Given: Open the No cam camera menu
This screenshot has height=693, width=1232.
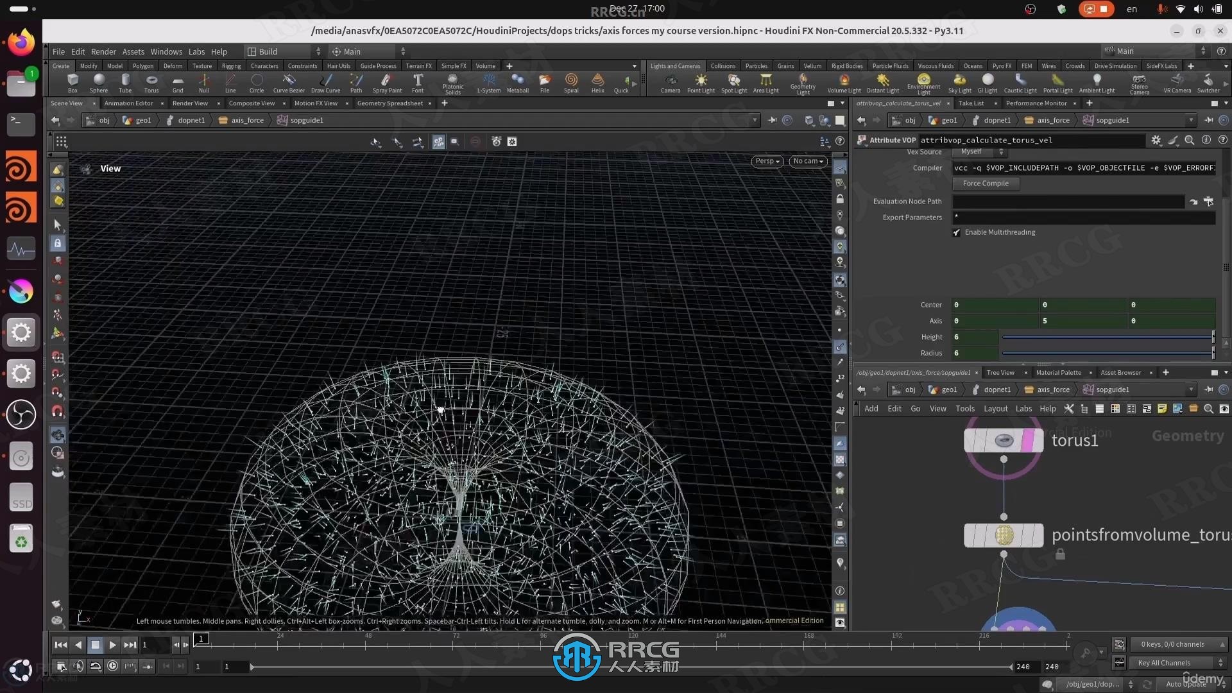Looking at the screenshot, I should click(808, 161).
